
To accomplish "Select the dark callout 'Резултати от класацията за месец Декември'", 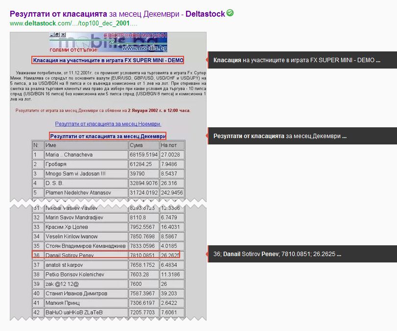I will point(303,136).
